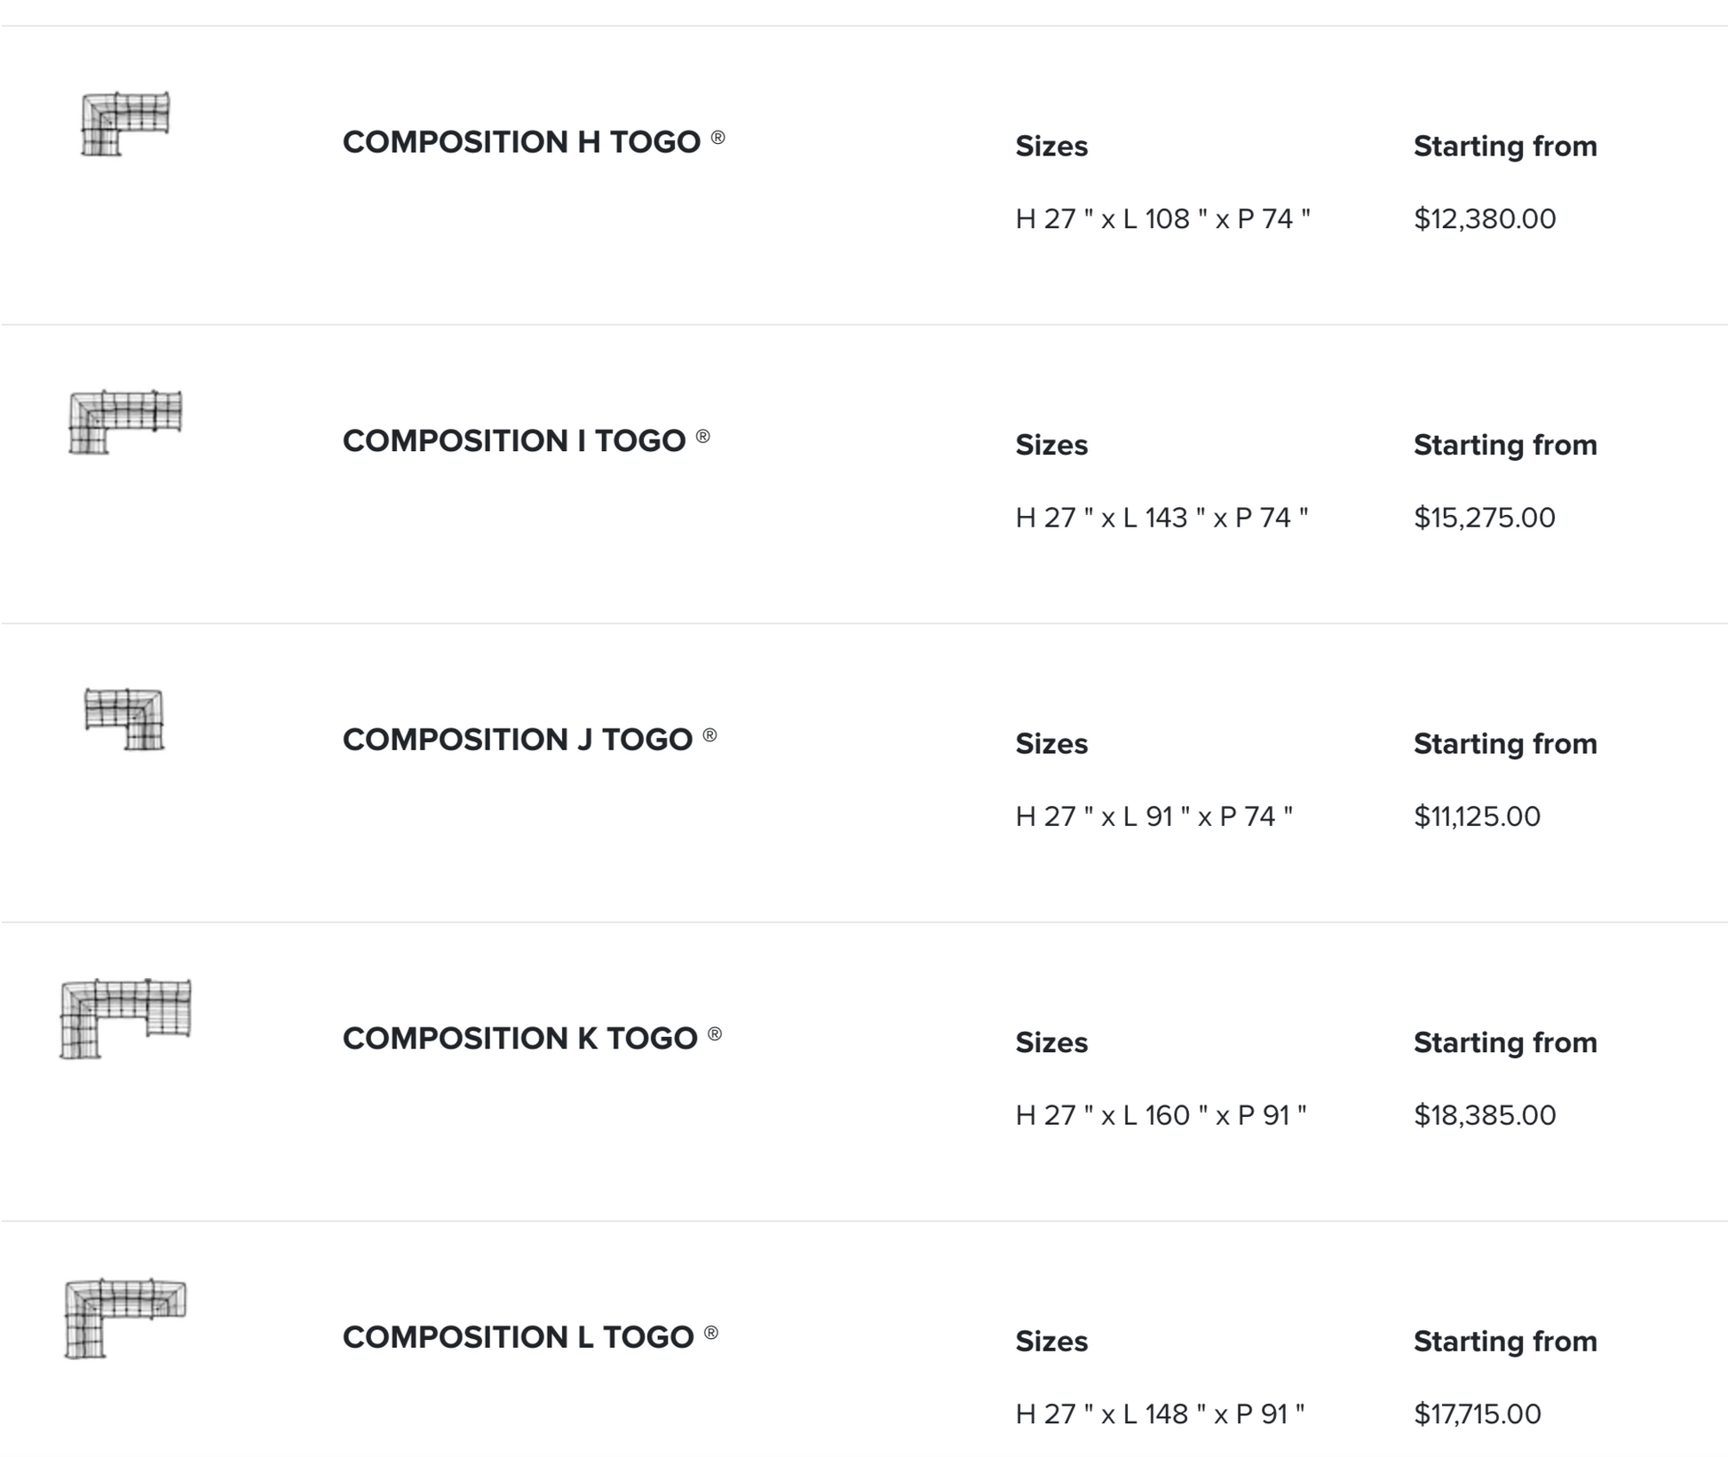Click the $17,715.00 starting price

point(1478,1413)
